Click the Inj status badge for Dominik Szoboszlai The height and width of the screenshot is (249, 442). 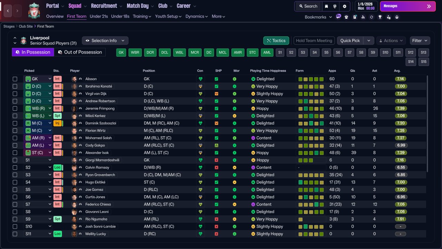click(57, 123)
